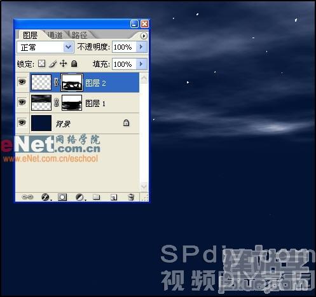316x297 pixels.
Task: Expand the opacity slider arrow
Action: 141,47
